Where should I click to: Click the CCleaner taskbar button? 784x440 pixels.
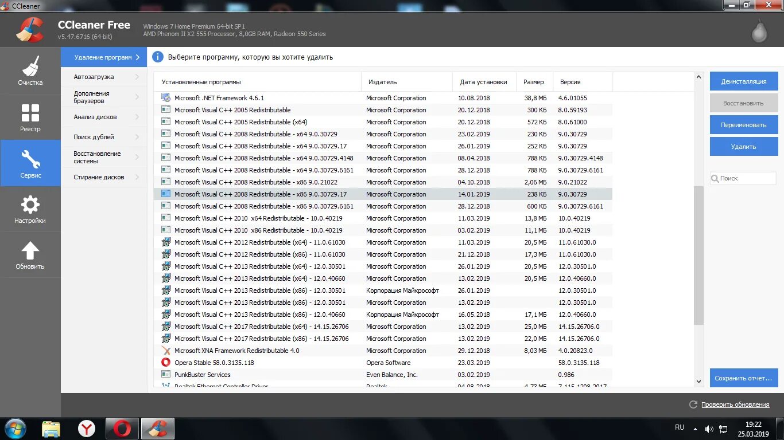157,429
